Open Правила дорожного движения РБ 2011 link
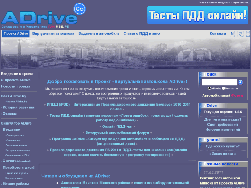The width and height of the screenshot is (251, 188). [118, 152]
